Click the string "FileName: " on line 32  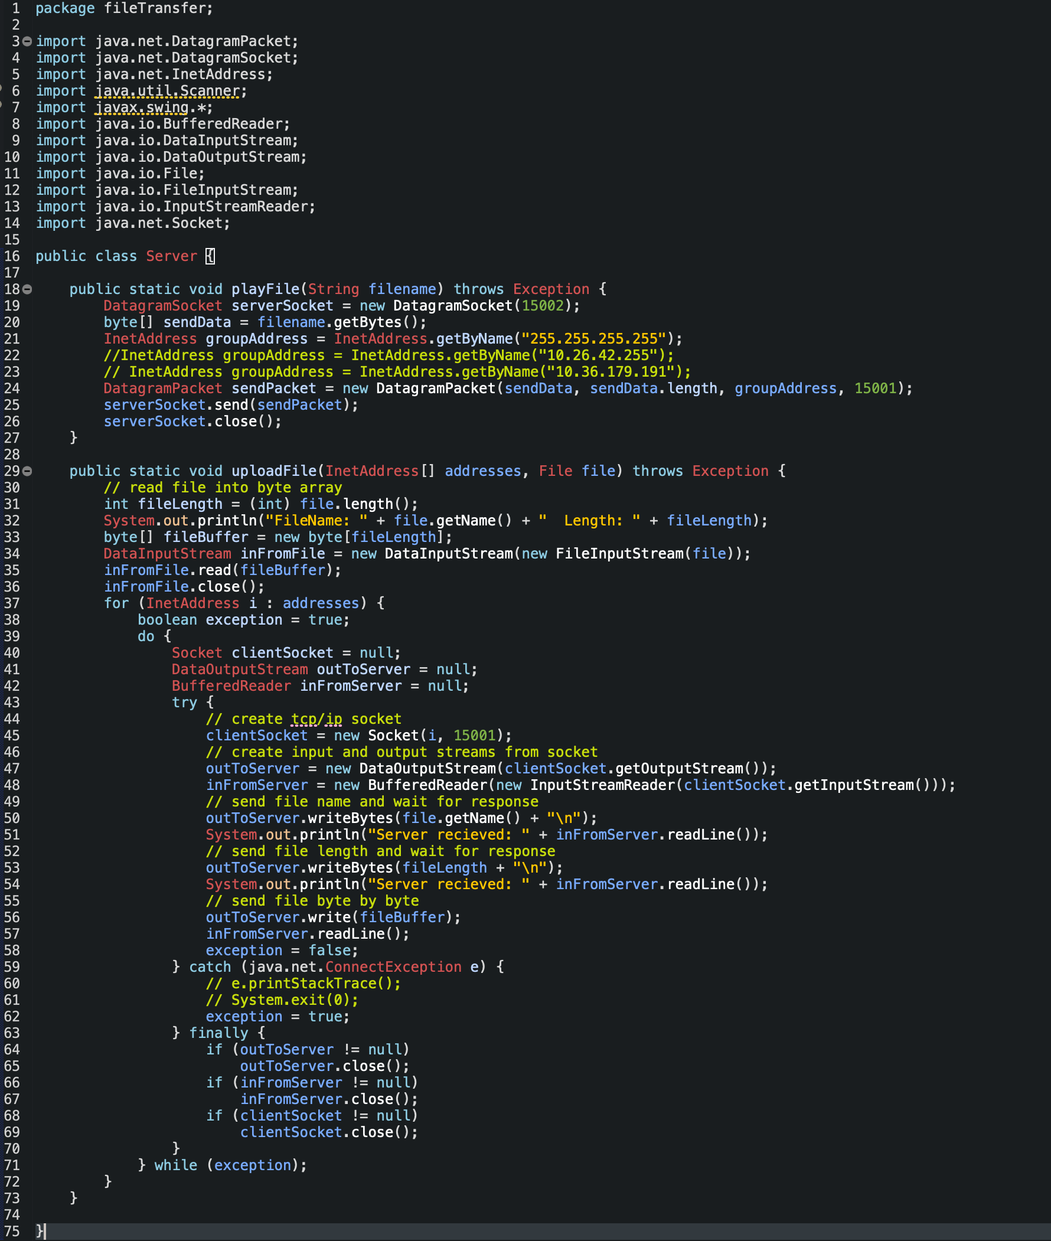click(316, 521)
